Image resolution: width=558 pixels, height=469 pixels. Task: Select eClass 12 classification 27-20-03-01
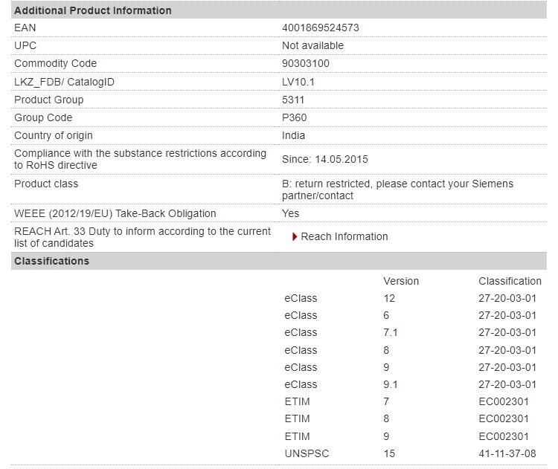(x=507, y=298)
